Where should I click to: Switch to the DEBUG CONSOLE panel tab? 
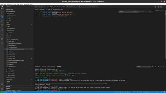(x=51, y=67)
